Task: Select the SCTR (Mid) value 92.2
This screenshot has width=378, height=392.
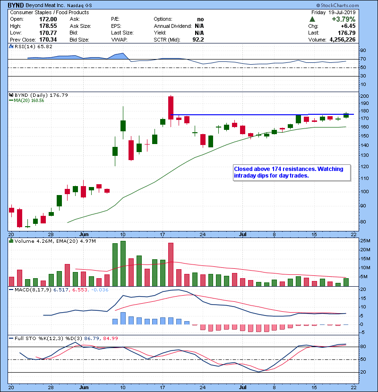Action: click(198, 40)
